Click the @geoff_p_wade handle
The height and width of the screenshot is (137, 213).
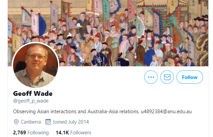(31, 101)
